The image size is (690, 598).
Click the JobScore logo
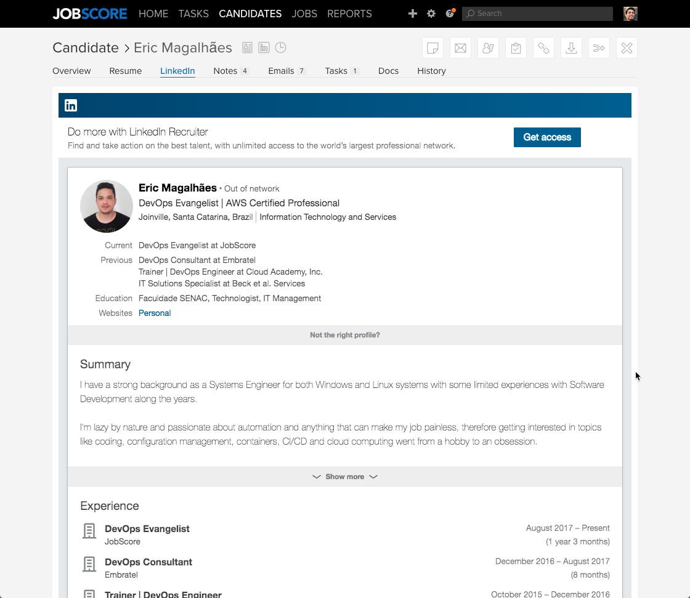90,14
